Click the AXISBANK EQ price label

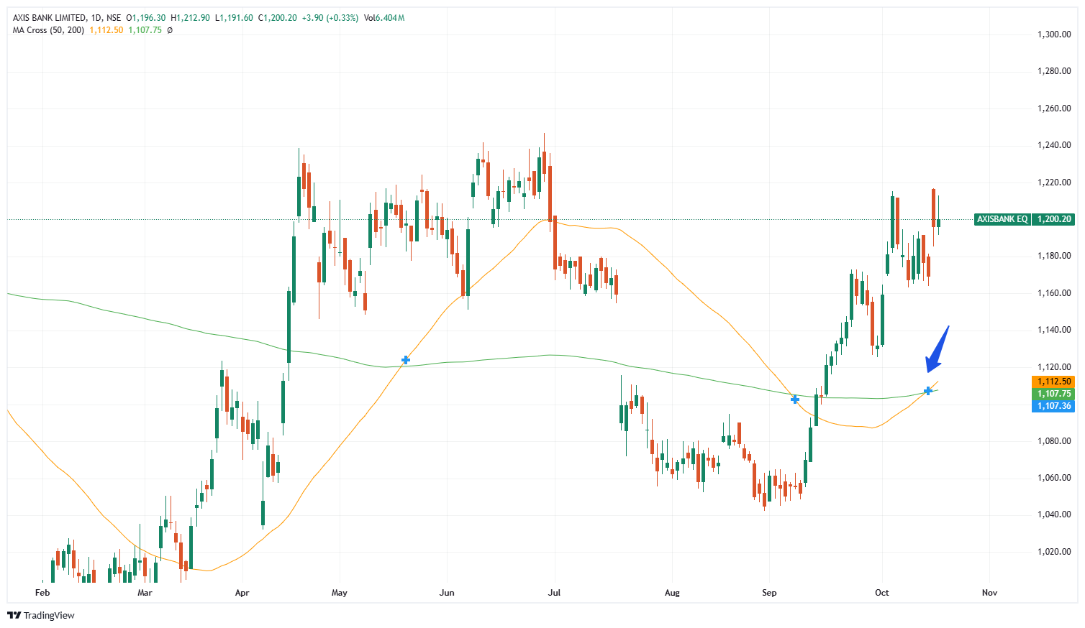1002,219
